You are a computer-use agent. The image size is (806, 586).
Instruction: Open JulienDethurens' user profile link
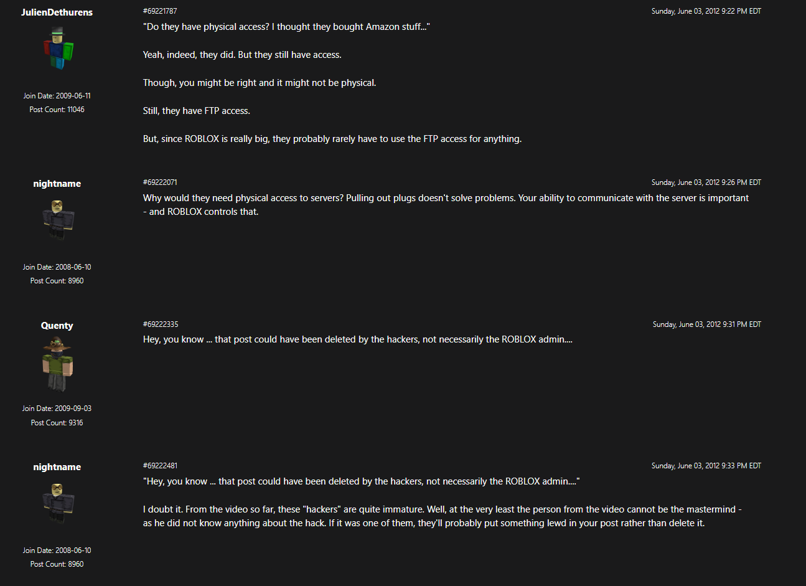[57, 12]
